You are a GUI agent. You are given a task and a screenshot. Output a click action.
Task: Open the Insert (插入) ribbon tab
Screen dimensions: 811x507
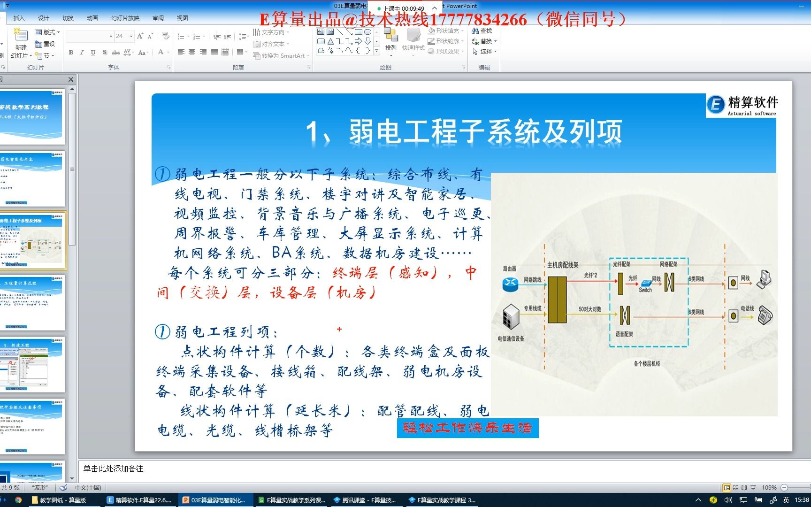tap(19, 18)
